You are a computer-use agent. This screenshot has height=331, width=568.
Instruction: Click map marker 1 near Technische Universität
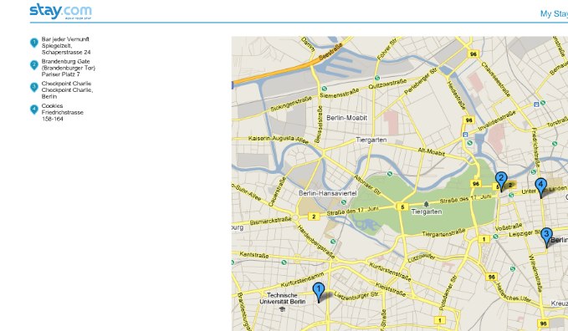point(319,293)
